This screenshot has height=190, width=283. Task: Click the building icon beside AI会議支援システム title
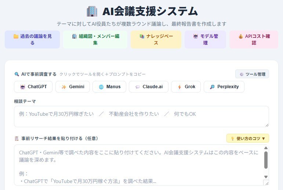coord(92,11)
